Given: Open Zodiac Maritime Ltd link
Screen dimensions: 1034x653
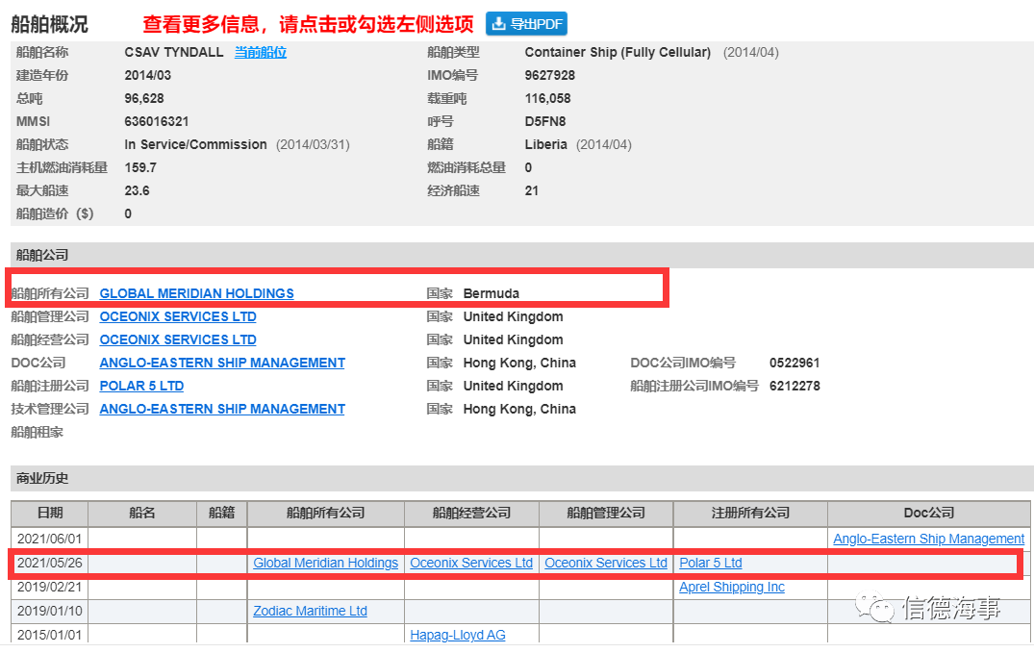Looking at the screenshot, I should (310, 611).
